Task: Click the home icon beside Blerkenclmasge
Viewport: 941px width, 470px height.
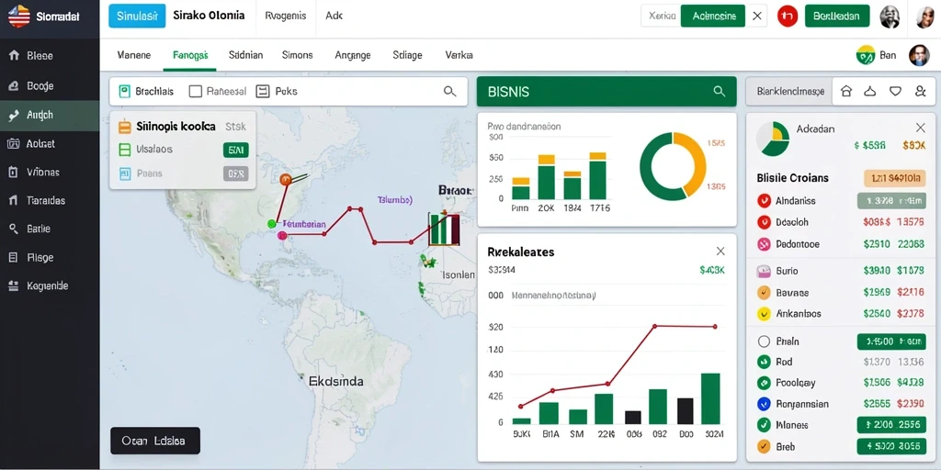Action: (846, 91)
